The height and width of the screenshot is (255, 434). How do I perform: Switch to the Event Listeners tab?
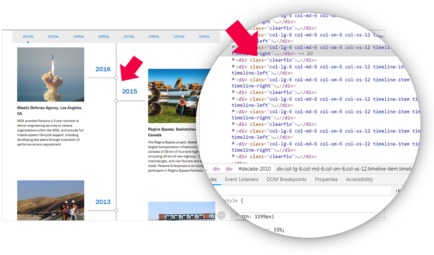242,179
